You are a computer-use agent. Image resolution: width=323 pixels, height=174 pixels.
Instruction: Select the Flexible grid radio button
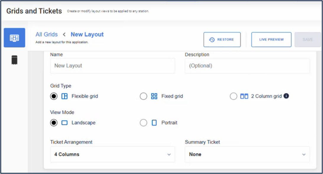(x=54, y=96)
